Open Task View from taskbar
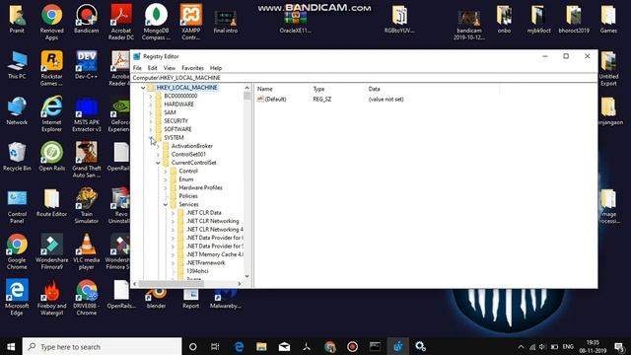Screen dimensions: 631x355 point(215,346)
